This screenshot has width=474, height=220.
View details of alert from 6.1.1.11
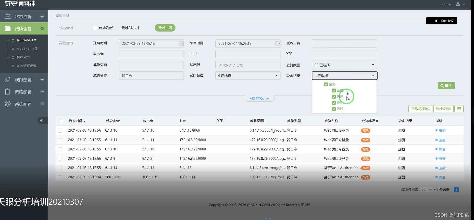[x=440, y=140]
